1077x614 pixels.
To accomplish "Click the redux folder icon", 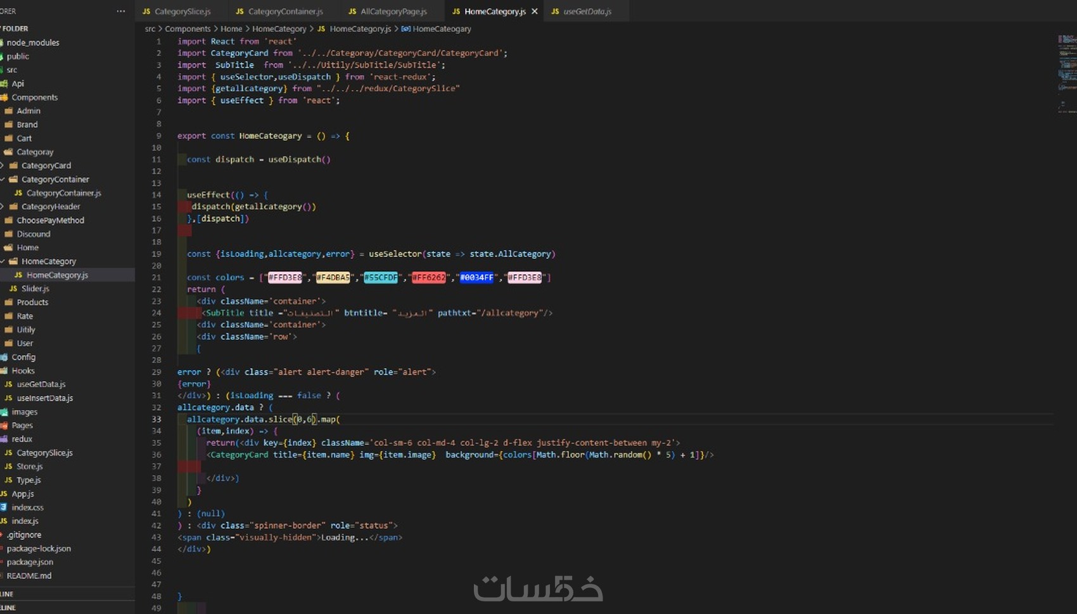I will pyautogui.click(x=4, y=439).
